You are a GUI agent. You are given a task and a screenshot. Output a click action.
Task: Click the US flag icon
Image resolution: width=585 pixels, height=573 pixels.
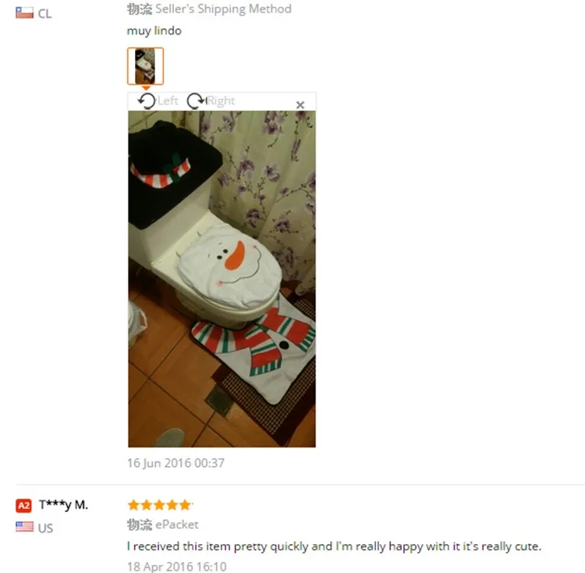pyautogui.click(x=25, y=527)
